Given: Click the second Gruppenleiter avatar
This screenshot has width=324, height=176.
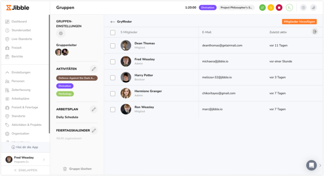Looking at the screenshot, I should tap(65, 52).
